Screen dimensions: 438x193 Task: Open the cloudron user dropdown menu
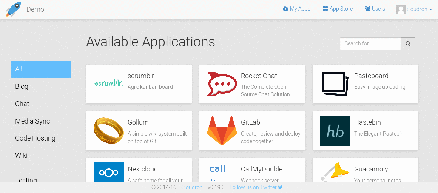(415, 9)
